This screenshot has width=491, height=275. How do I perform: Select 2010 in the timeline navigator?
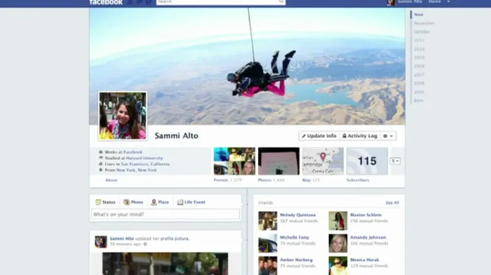[x=419, y=49]
